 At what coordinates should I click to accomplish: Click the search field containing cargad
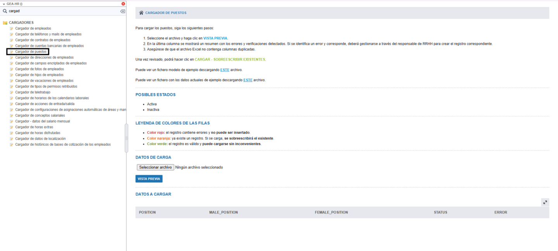62,11
